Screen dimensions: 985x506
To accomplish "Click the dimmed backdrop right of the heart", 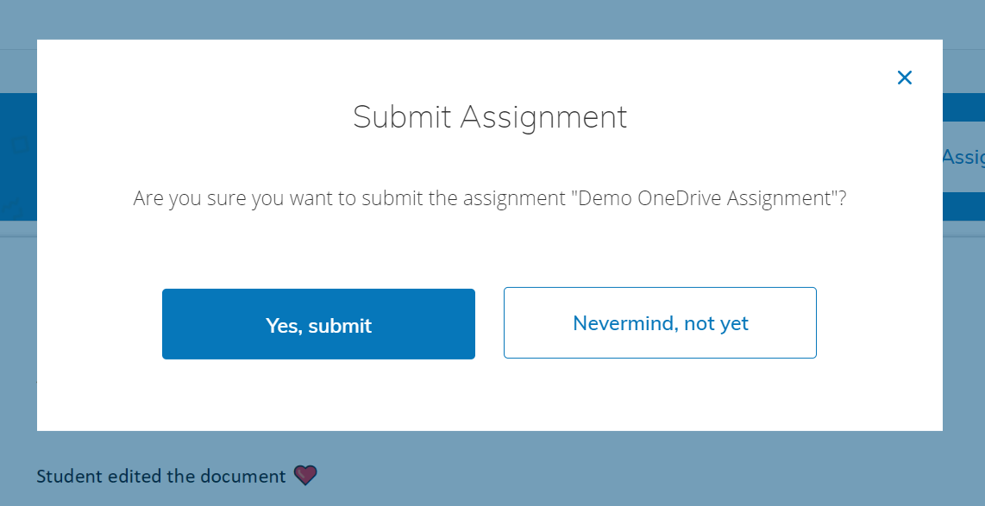I will click(604, 474).
